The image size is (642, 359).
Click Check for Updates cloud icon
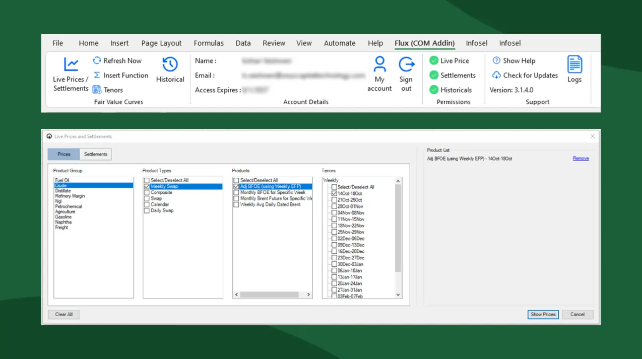[496, 75]
